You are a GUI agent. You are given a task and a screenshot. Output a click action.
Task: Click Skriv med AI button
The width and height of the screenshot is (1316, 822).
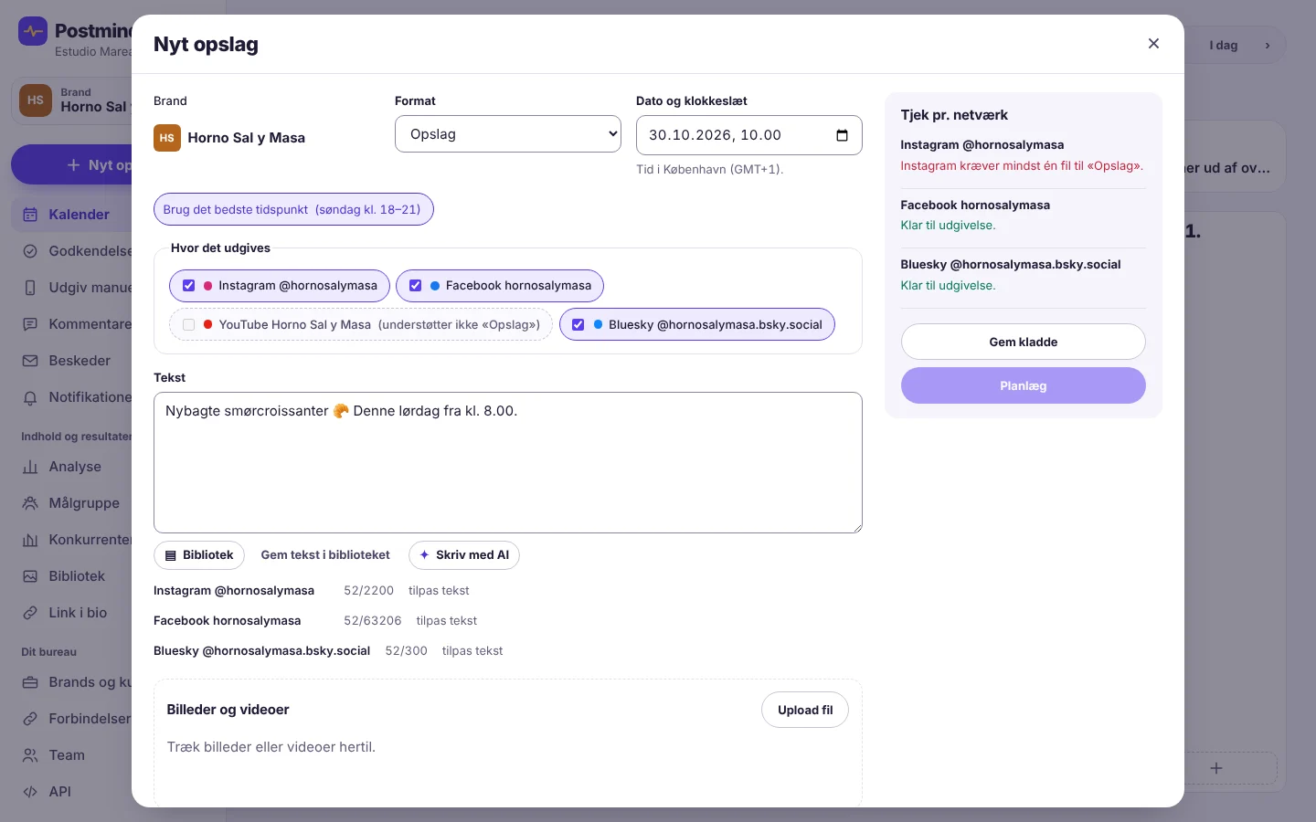(x=464, y=555)
